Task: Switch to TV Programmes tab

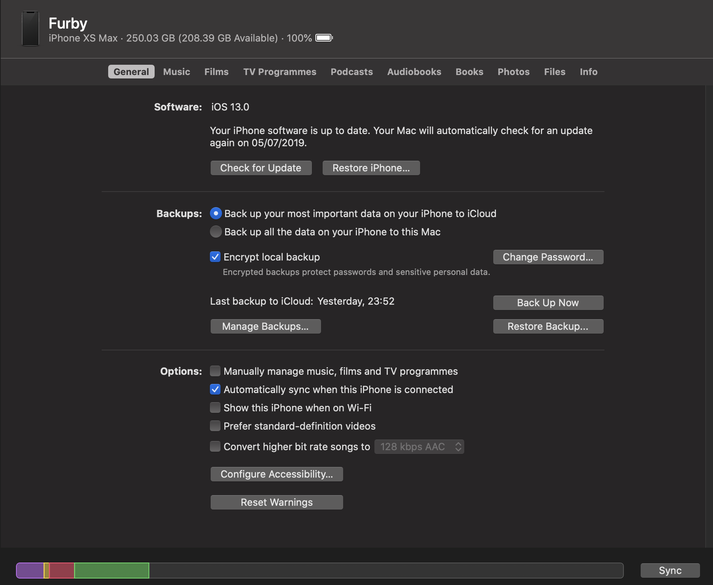Action: 280,72
